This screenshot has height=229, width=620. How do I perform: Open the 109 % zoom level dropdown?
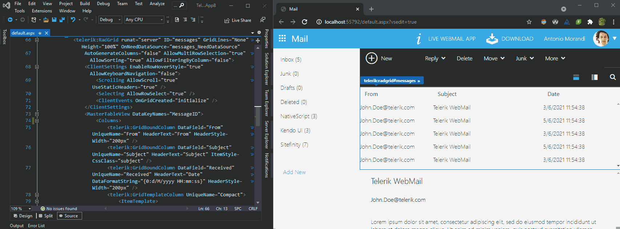click(21, 209)
